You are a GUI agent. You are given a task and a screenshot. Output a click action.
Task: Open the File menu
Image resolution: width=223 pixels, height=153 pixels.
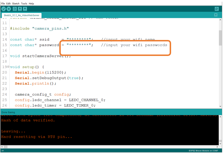click(x=3, y=3)
